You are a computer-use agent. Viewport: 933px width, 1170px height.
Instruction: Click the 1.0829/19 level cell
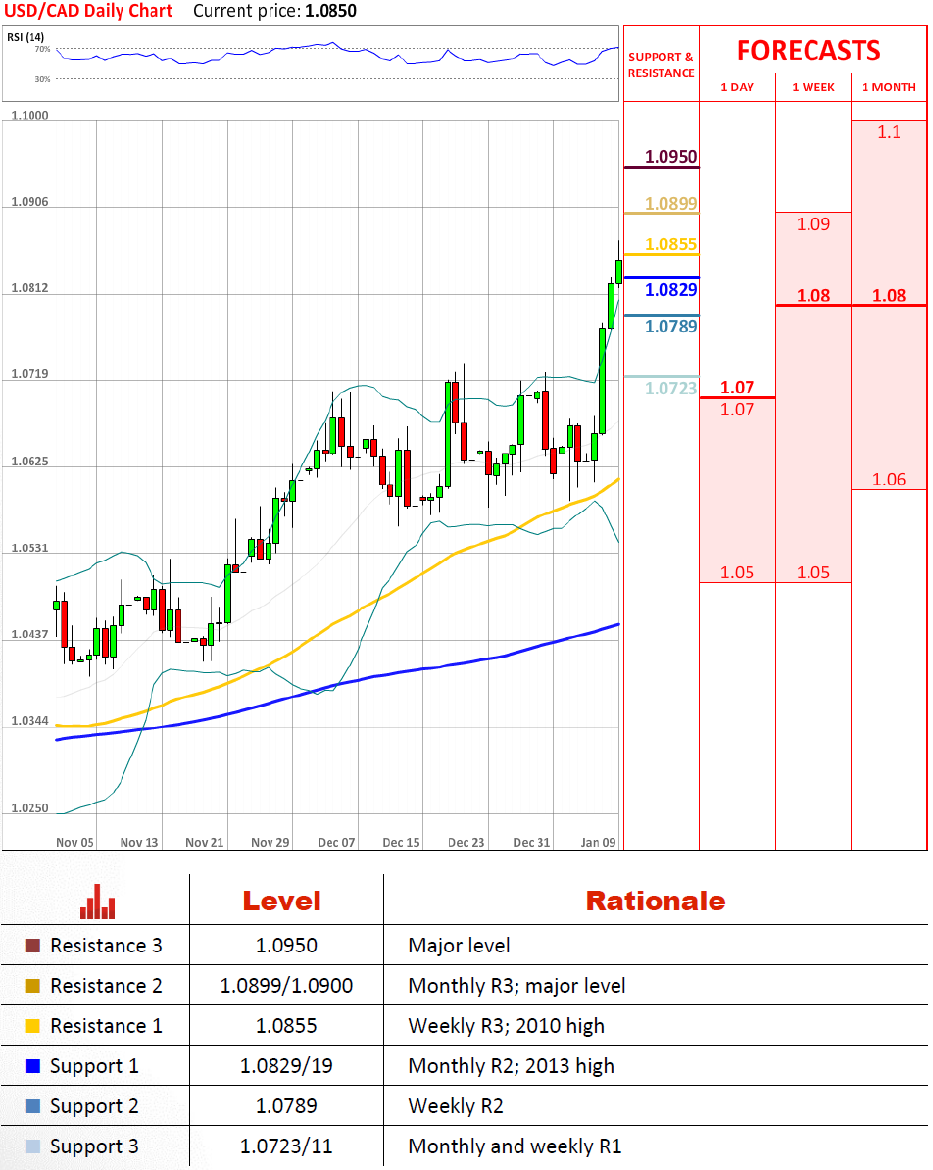(286, 1066)
